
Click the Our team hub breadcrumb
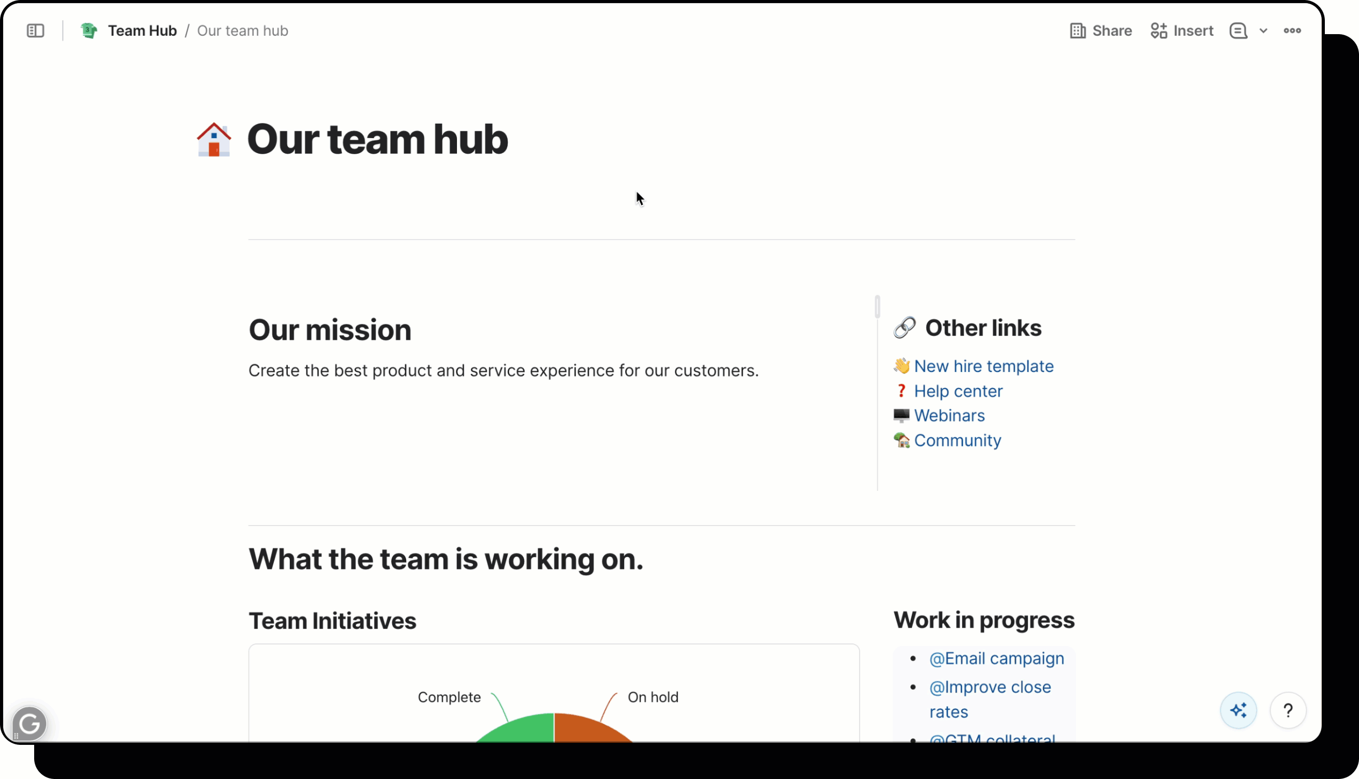click(x=243, y=31)
